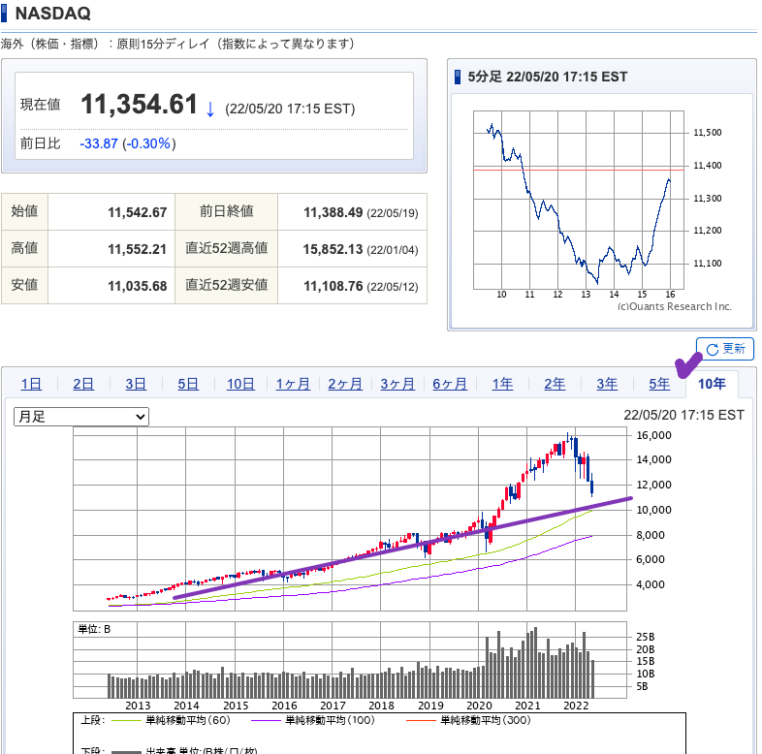Image resolution: width=762 pixels, height=754 pixels.
Task: Select the 6ヶ月 range link
Action: pyautogui.click(x=450, y=384)
